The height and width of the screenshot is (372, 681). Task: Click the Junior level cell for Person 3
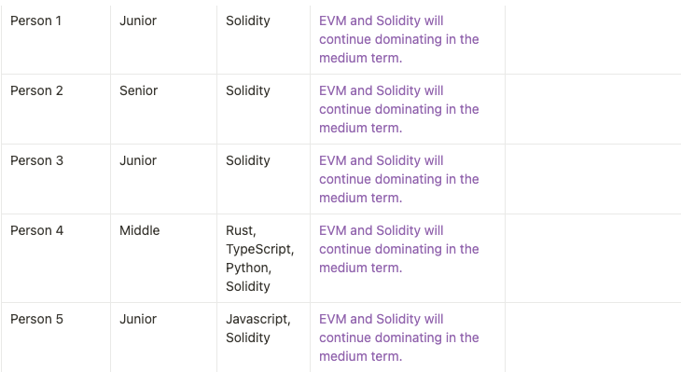tap(164, 179)
